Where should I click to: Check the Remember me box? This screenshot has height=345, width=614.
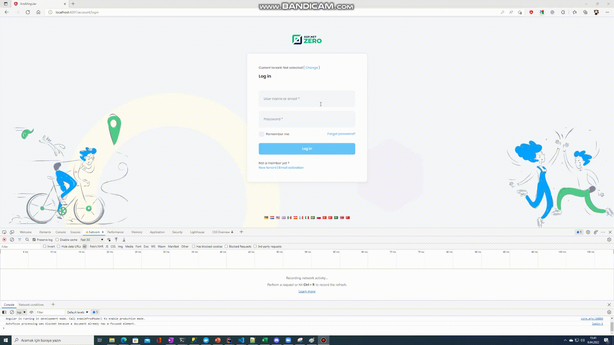point(262,134)
